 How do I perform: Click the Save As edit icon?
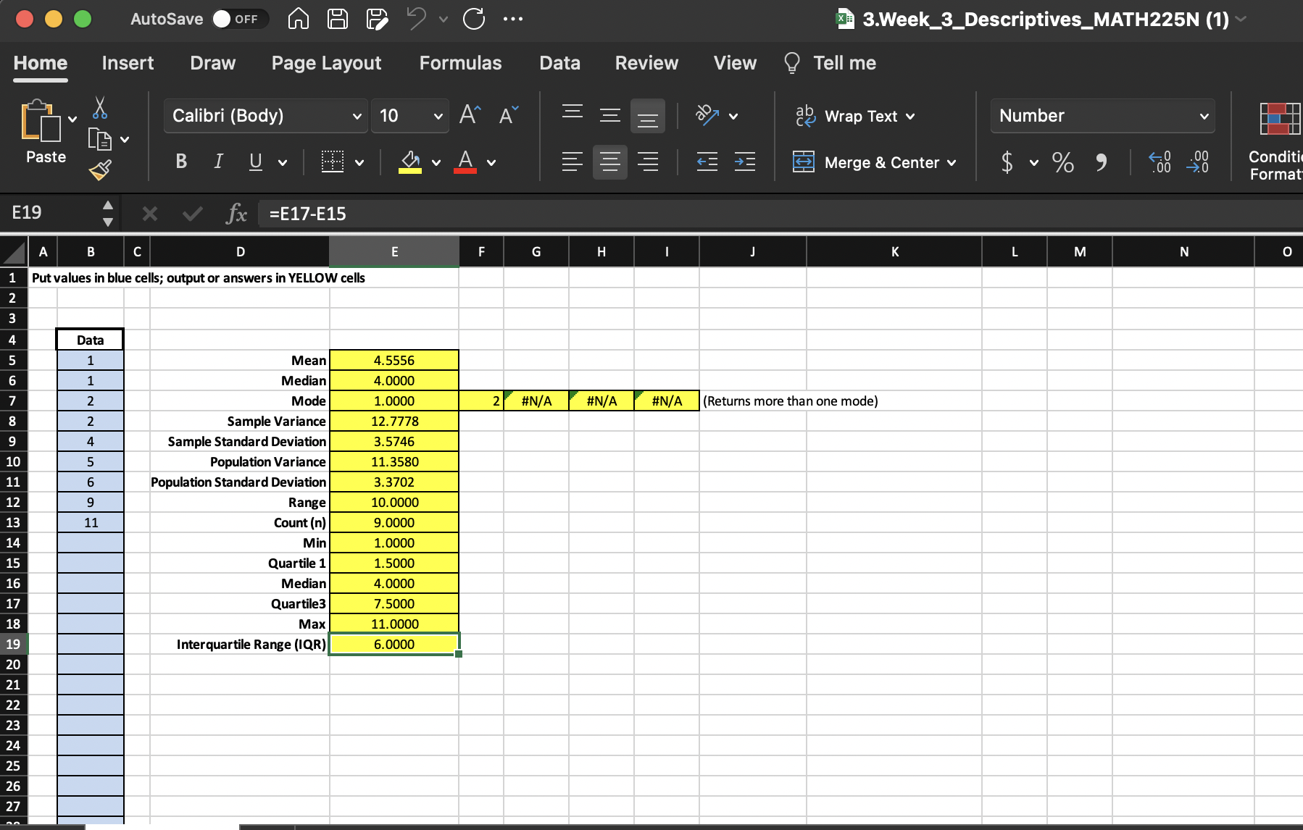[x=377, y=19]
